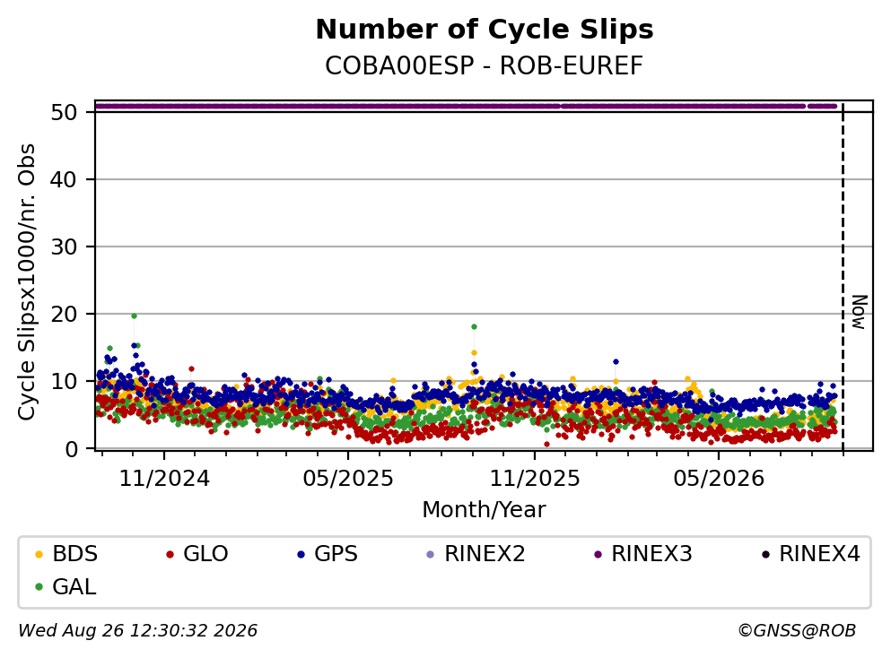The width and height of the screenshot is (891, 658).
Task: Click the dashed 'Now' vertical line label
Action: click(x=860, y=312)
